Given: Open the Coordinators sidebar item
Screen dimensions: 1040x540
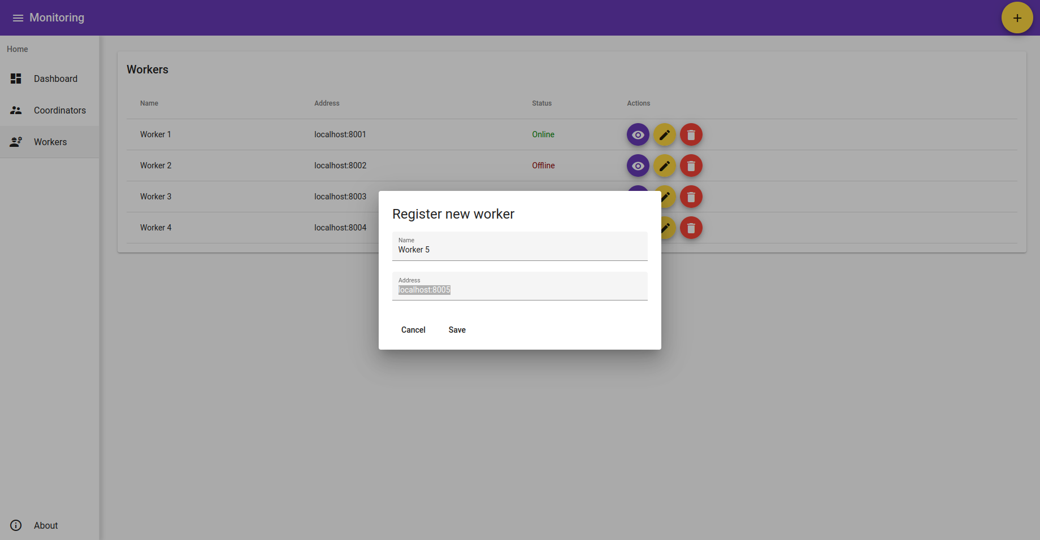Looking at the screenshot, I should tap(50, 110).
